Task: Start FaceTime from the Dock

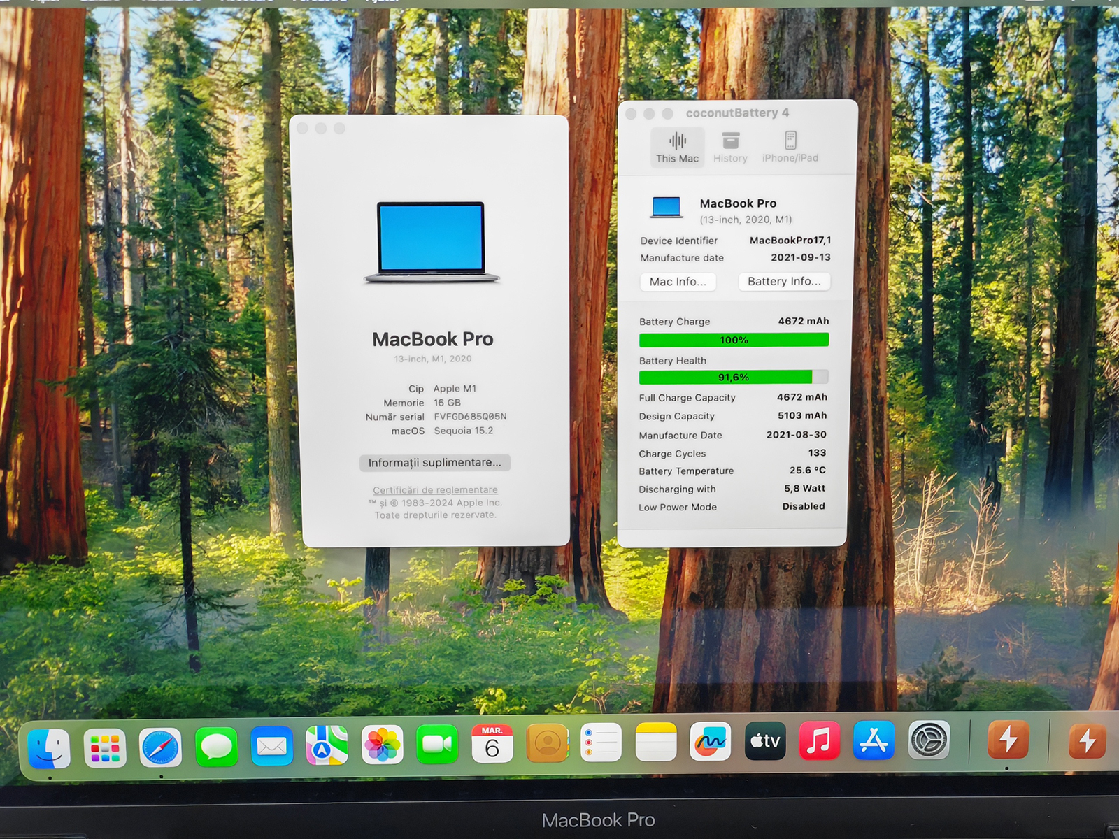Action: pyautogui.click(x=437, y=744)
